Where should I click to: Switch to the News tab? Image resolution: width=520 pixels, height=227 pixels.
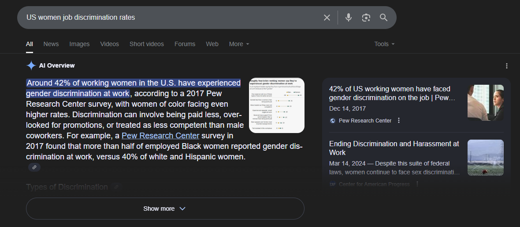(x=51, y=44)
